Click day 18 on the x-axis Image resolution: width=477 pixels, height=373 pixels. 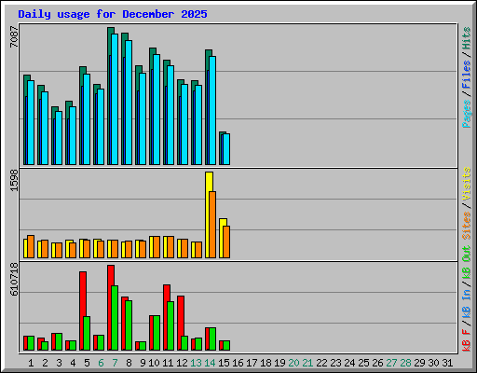266,363
